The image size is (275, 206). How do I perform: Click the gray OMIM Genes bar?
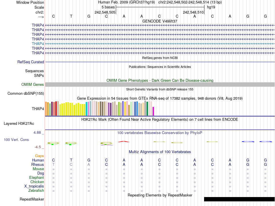click(160, 85)
